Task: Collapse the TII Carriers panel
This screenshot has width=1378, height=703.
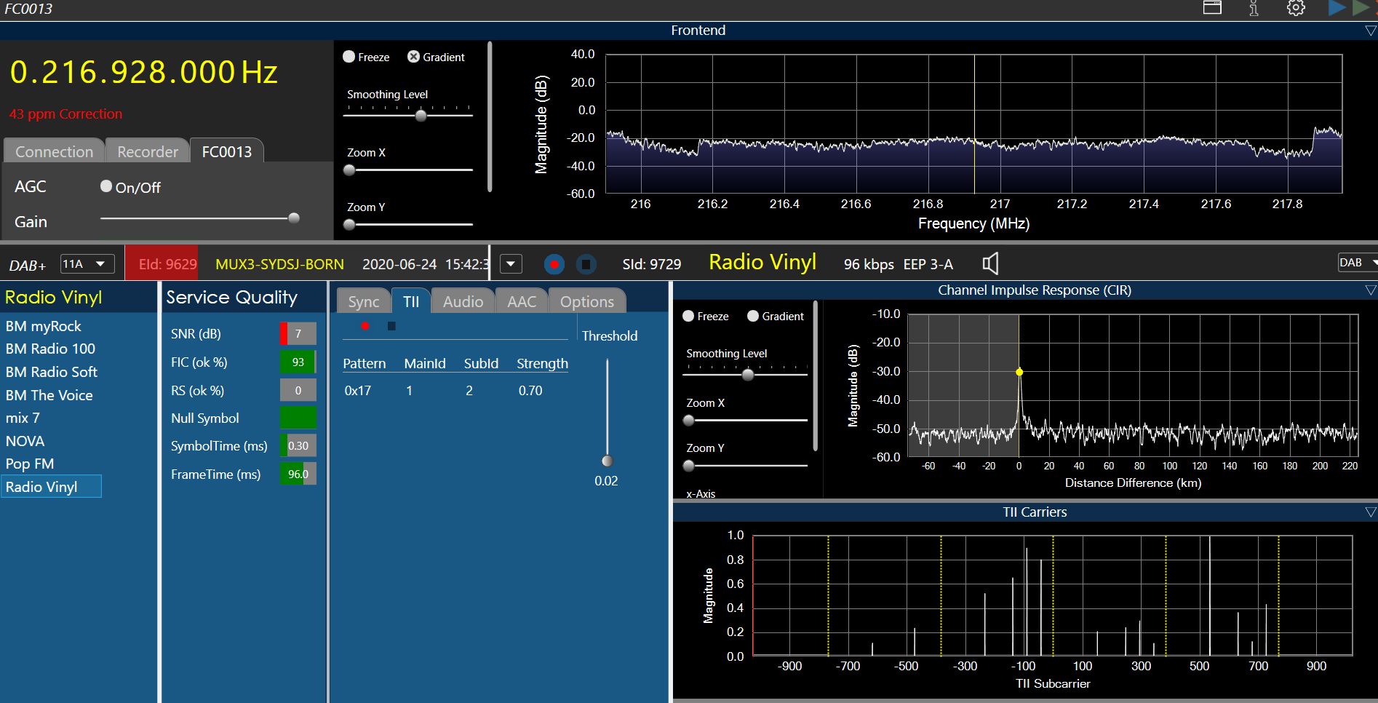Action: click(1370, 512)
